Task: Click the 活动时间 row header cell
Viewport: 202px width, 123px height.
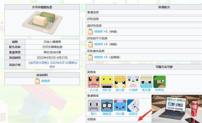Action: [15, 58]
